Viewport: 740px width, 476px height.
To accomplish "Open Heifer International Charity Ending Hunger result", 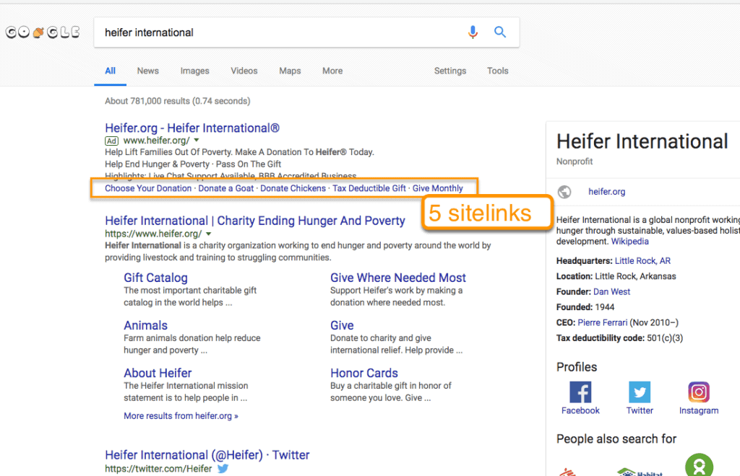I will (x=255, y=221).
